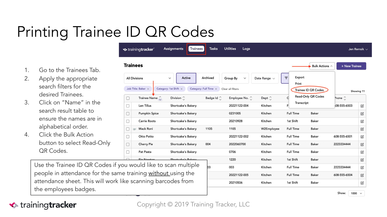Click Clear all filters
This screenshot has height=217, width=387.
(230, 89)
